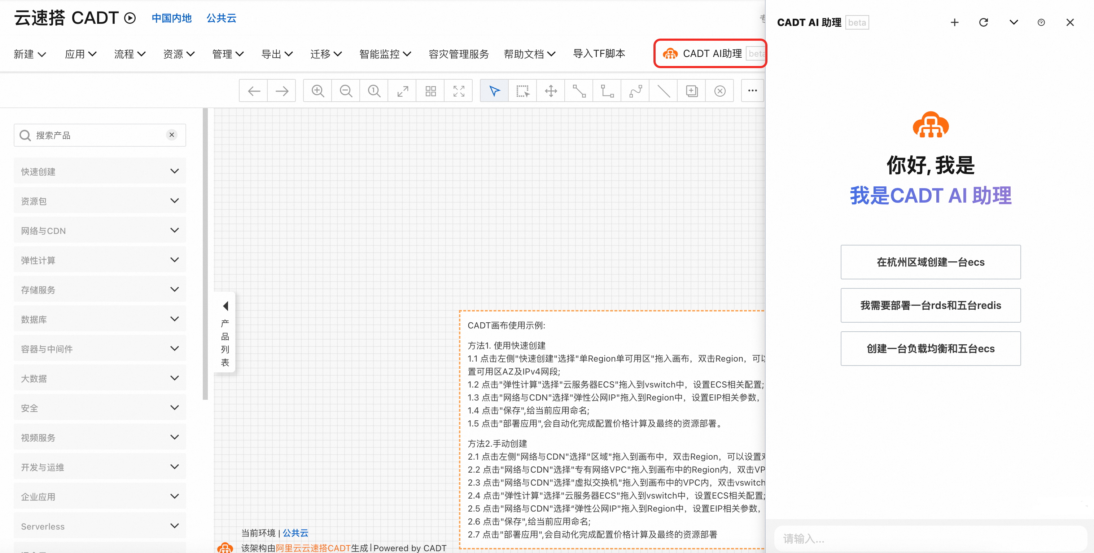The image size is (1094, 553).
Task: Click the circular target icon in AI panel header
Action: point(1041,22)
